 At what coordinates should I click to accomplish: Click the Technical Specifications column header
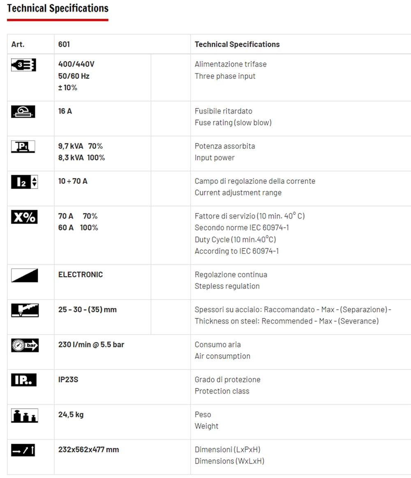[x=237, y=44]
